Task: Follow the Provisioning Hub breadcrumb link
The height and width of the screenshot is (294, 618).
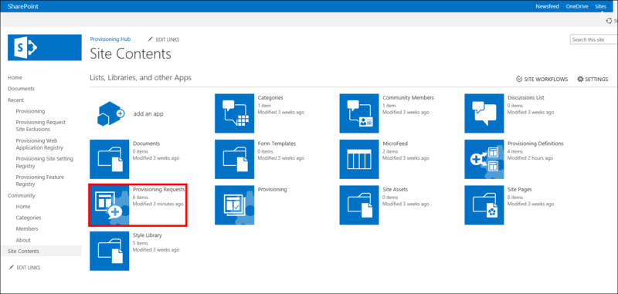Action: tap(110, 39)
